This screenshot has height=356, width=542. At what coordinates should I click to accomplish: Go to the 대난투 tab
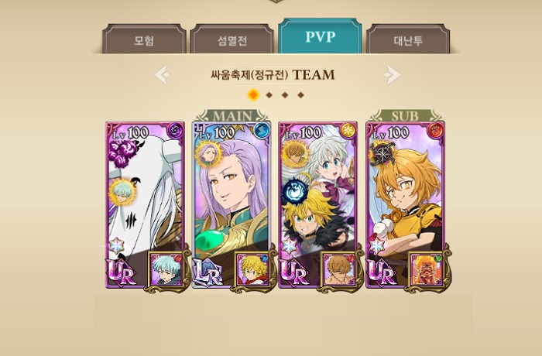(408, 39)
